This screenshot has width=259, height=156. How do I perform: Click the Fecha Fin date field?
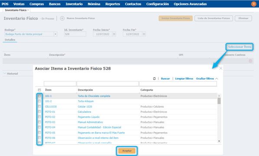132,34
